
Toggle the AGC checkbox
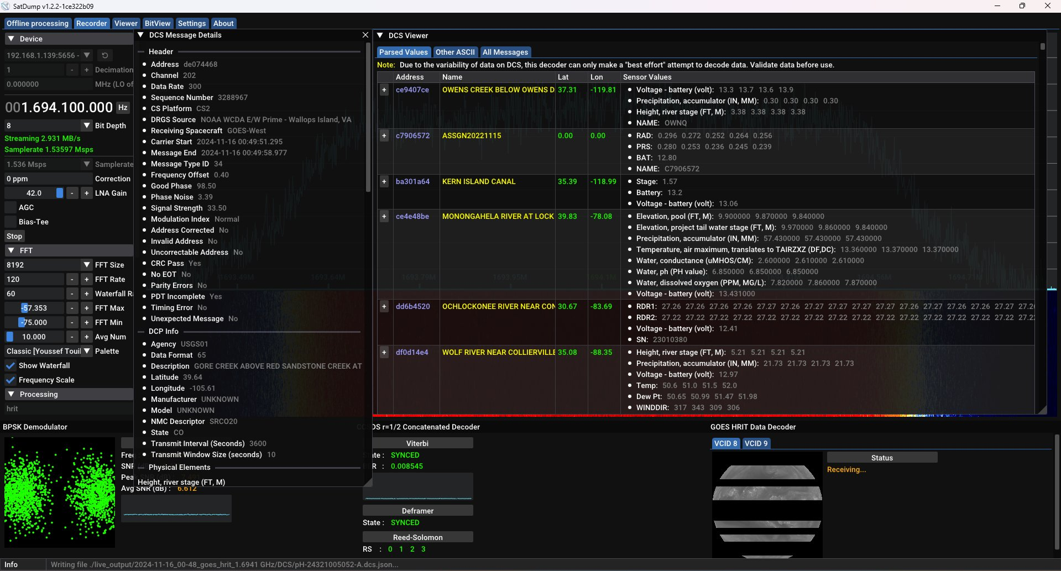pyautogui.click(x=10, y=207)
